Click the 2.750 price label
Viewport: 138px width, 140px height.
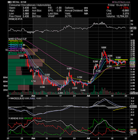79,77
